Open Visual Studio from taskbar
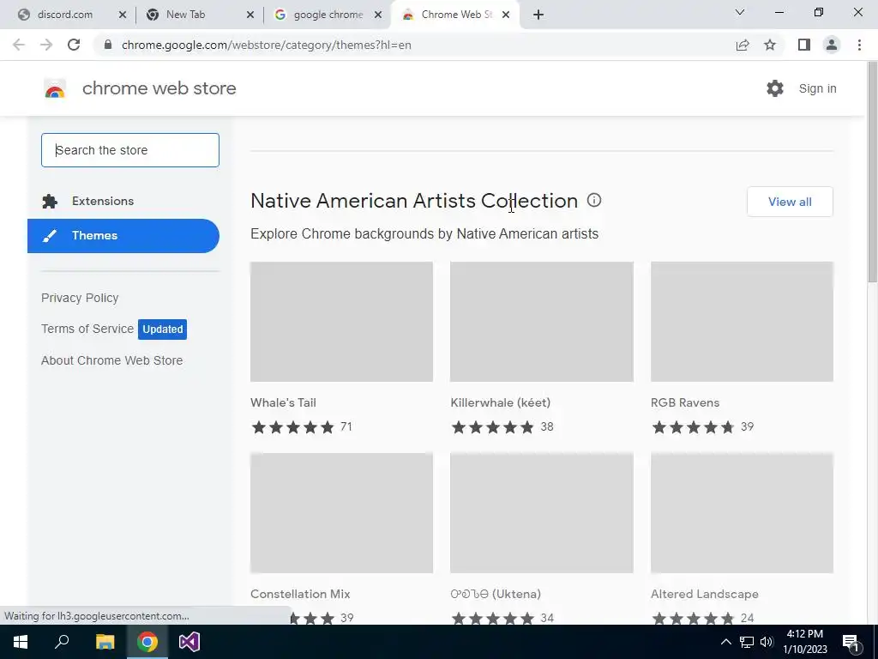The width and height of the screenshot is (878, 659). coord(189,642)
